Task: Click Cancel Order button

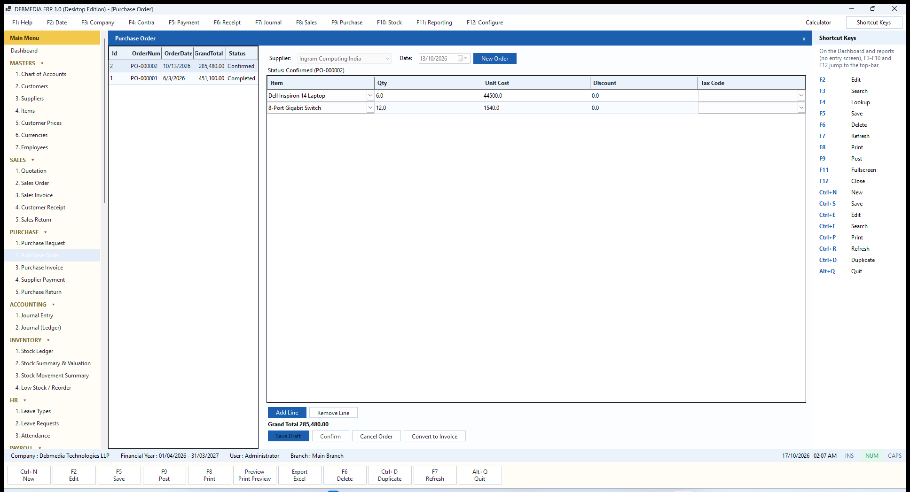Action: 377,436
